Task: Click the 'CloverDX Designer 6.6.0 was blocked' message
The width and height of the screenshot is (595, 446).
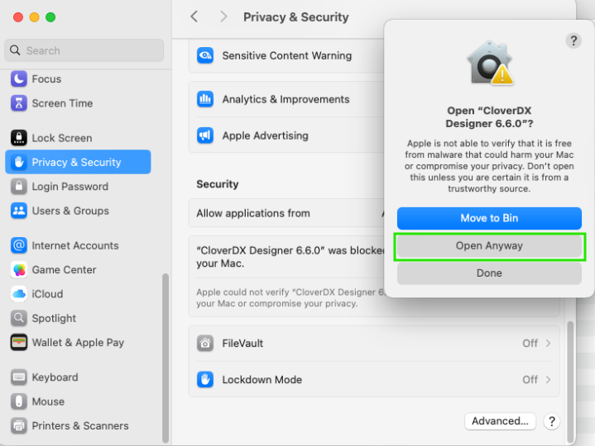Action: click(x=290, y=257)
